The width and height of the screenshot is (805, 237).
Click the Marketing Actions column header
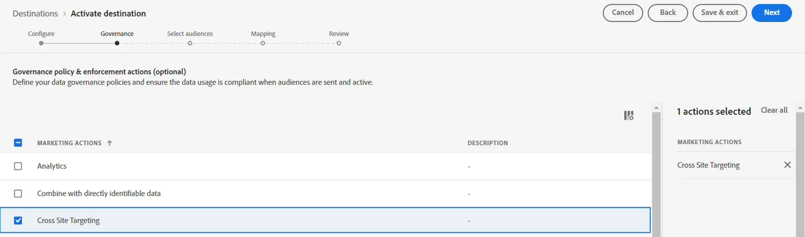(x=69, y=143)
